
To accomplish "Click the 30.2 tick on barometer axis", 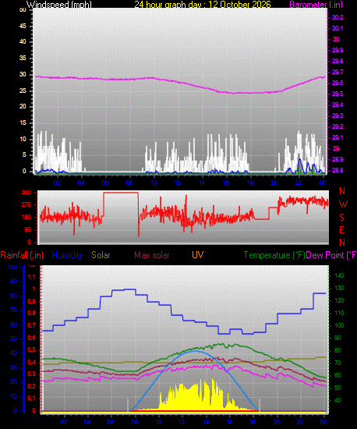I will coord(338,17).
